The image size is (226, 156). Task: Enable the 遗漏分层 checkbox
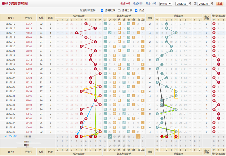pos(119,10)
